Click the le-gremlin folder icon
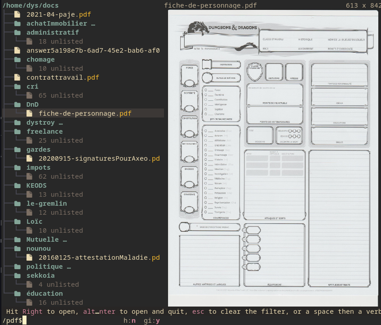The image size is (381, 325). coord(17,203)
